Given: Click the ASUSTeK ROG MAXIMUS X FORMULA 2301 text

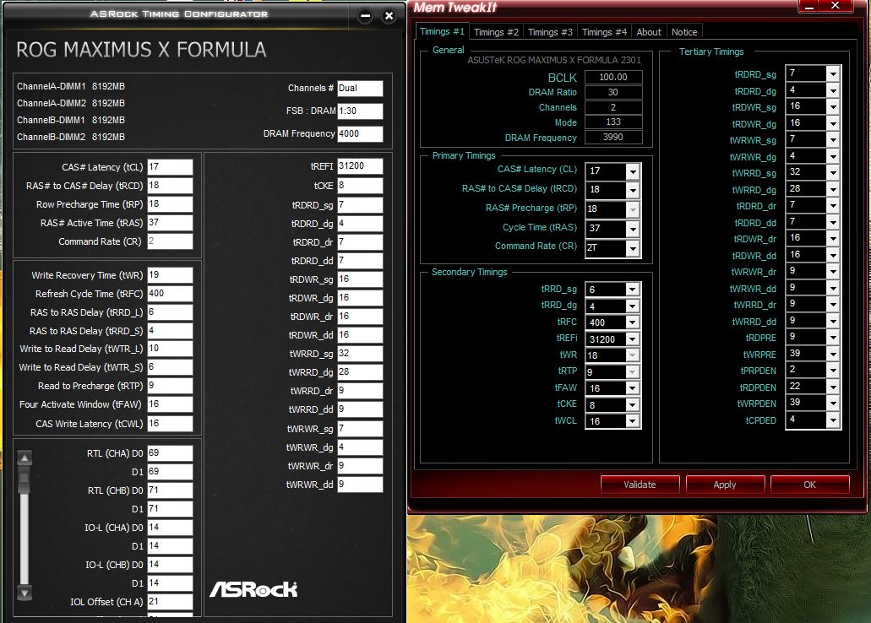Looking at the screenshot, I should (554, 60).
